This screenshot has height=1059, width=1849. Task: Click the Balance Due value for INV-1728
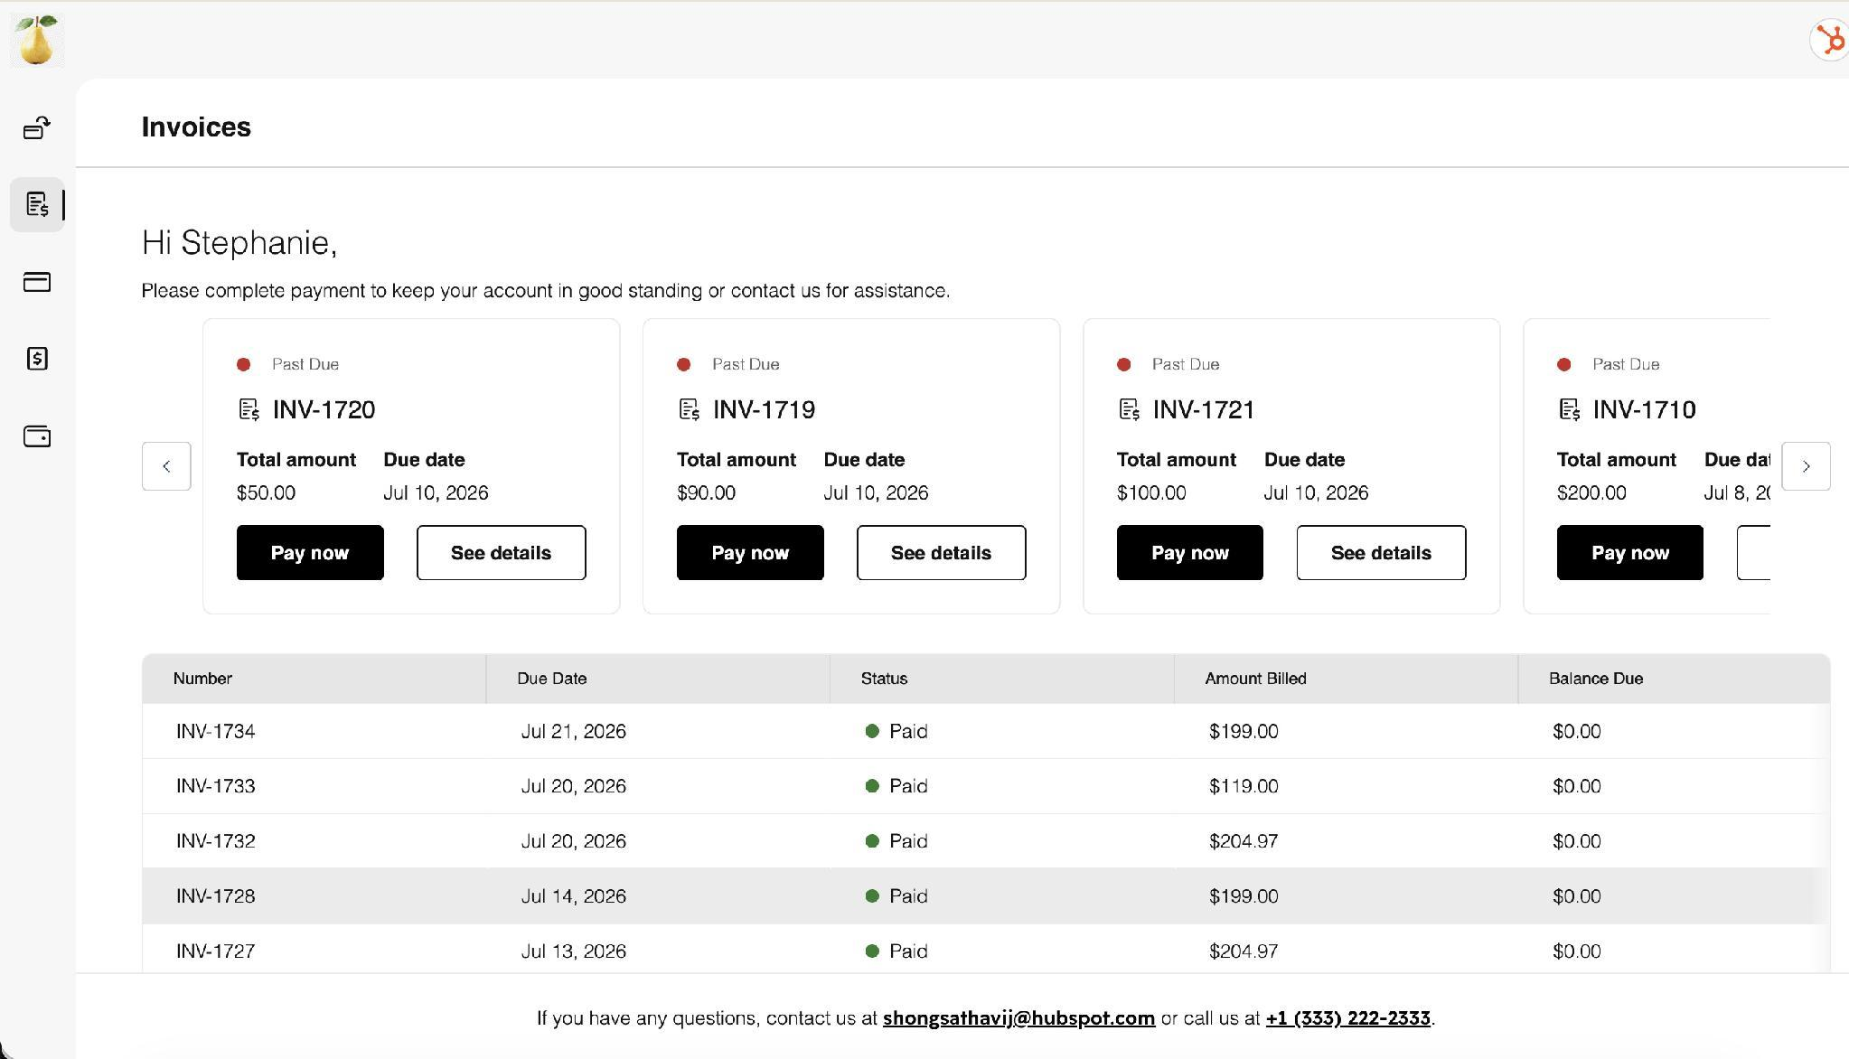click(1576, 896)
